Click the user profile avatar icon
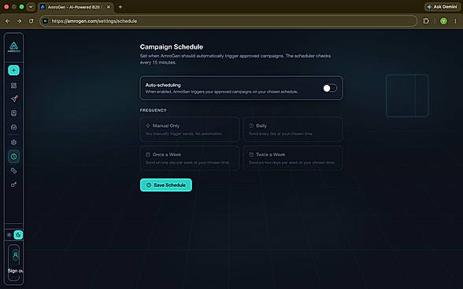463x289 pixels. click(x=16, y=255)
